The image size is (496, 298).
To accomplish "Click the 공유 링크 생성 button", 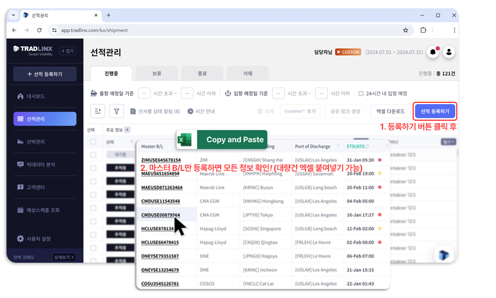I will [345, 111].
